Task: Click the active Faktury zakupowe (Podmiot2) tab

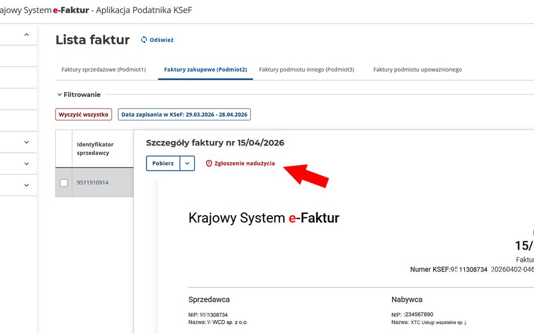Action: [x=206, y=69]
